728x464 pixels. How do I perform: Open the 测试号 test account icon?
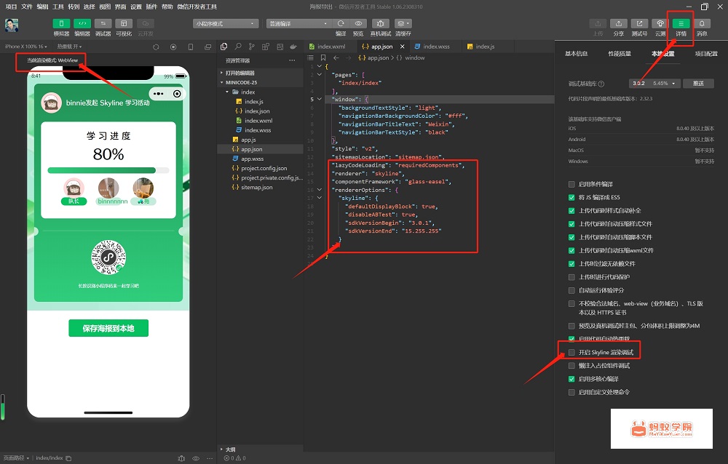point(639,24)
